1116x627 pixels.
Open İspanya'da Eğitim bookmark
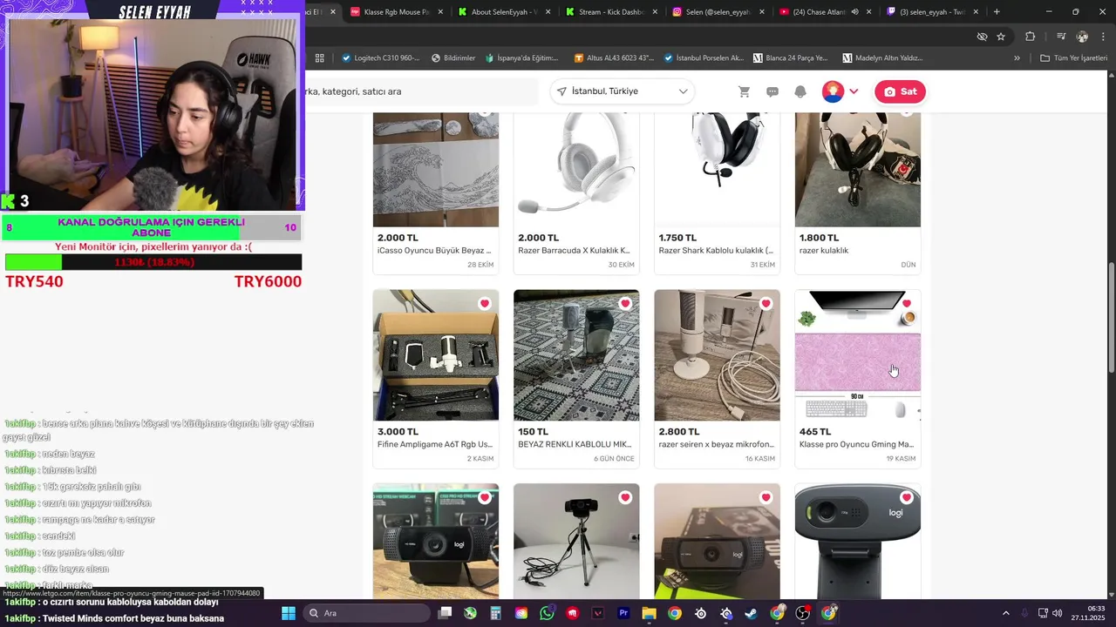click(x=521, y=58)
